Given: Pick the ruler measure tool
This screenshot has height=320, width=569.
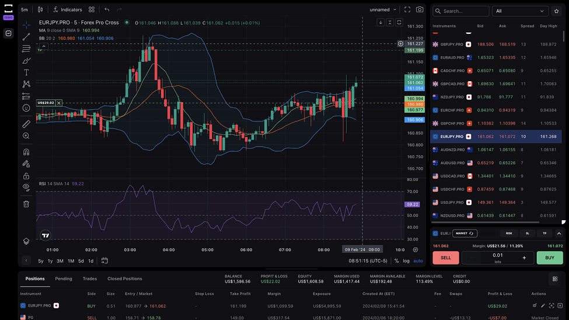Looking at the screenshot, I should pyautogui.click(x=26, y=124).
